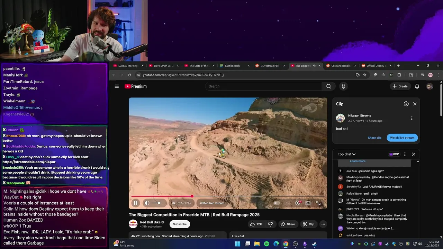Image resolution: width=443 pixels, height=249 pixels.
Task: Open video settings gear icon
Action: point(297,203)
